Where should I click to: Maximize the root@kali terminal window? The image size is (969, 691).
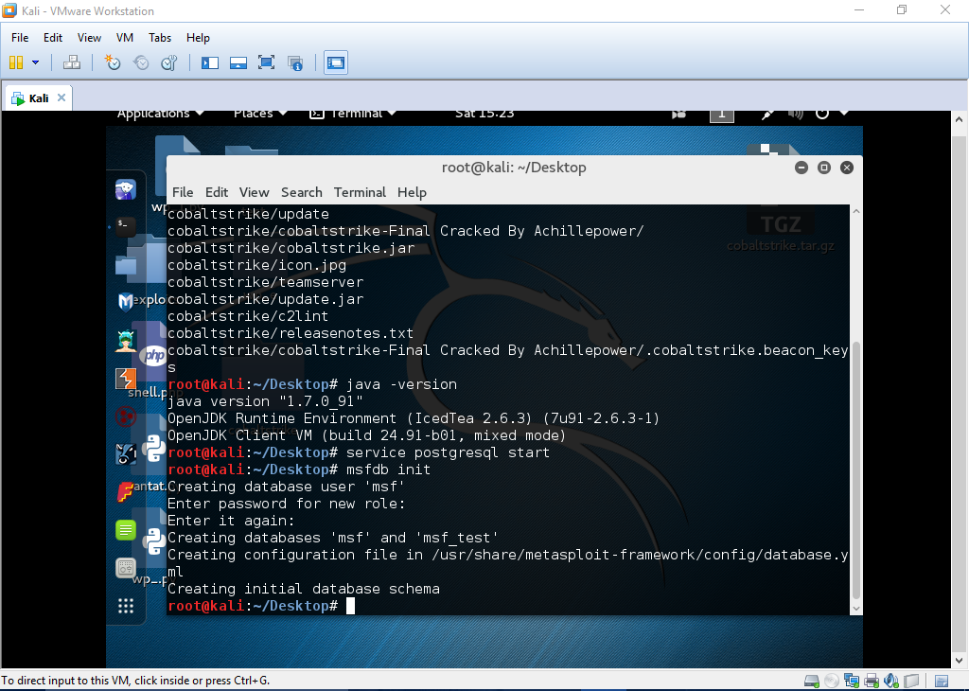[x=824, y=168]
